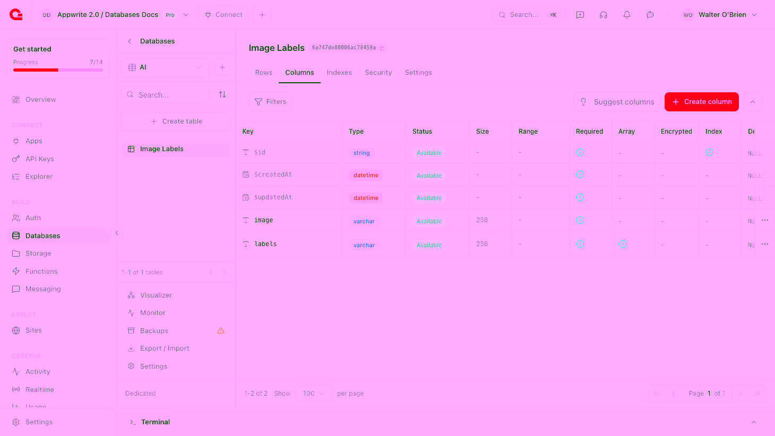Click Array check for labels column
The image size is (775, 436).
[623, 244]
